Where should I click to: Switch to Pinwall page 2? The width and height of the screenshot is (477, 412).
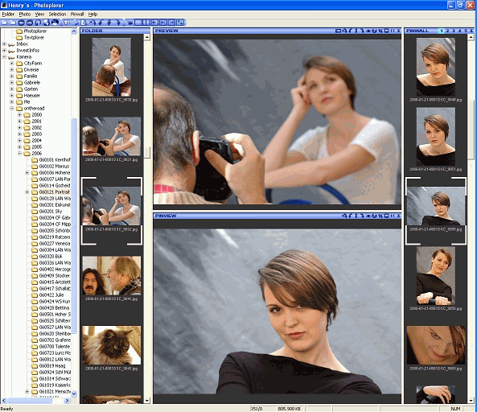447,31
